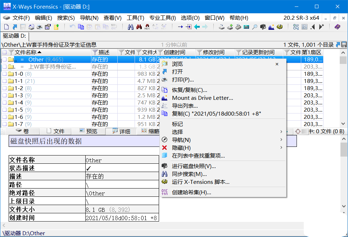Click the Open RAM memory chip icon
Image resolution: width=348 pixels, height=237 pixels.
click(x=238, y=27)
